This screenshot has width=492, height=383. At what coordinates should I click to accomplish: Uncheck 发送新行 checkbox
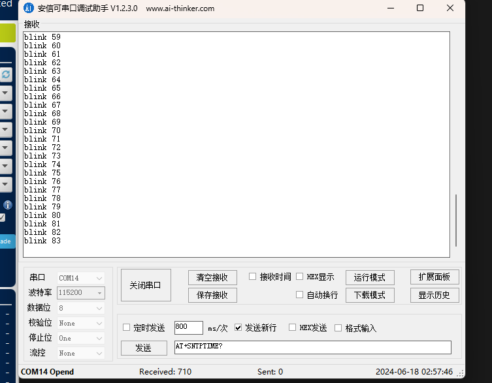coord(238,328)
